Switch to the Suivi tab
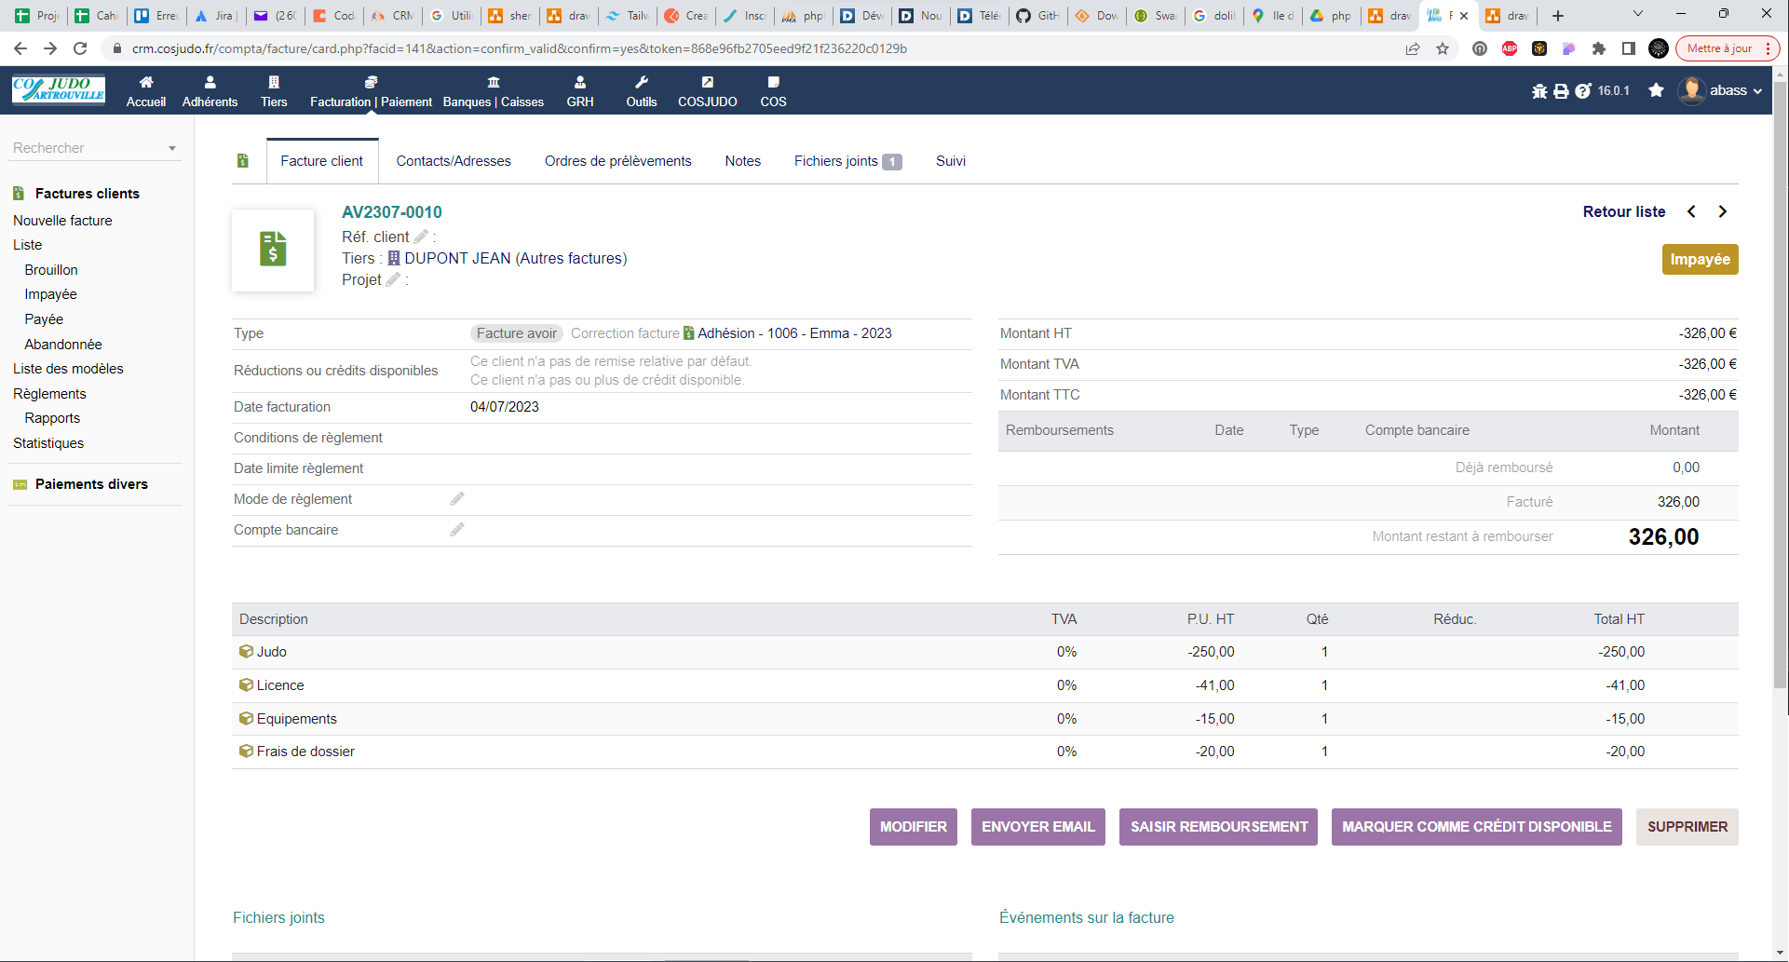The height and width of the screenshot is (962, 1789). coord(951,161)
